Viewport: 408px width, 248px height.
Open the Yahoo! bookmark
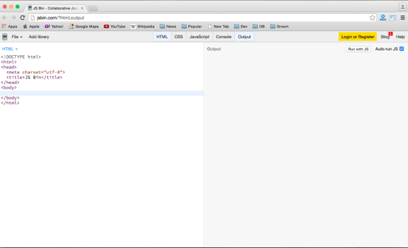pos(54,27)
